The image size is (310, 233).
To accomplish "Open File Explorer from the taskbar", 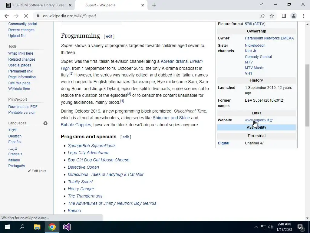I will (37, 227).
